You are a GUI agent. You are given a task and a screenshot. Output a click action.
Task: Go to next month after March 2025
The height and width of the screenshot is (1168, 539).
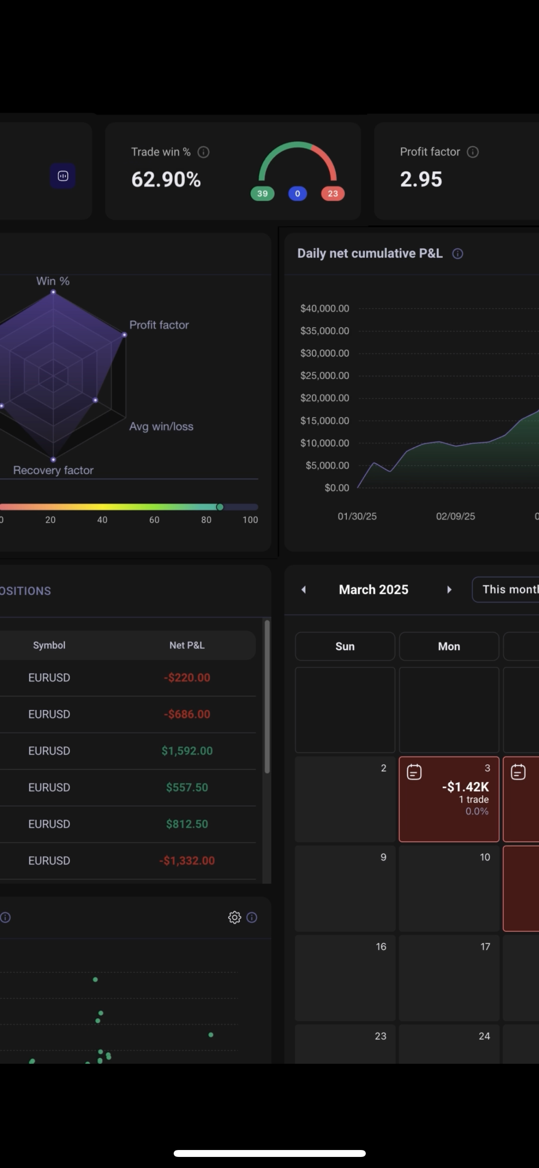[x=449, y=590]
